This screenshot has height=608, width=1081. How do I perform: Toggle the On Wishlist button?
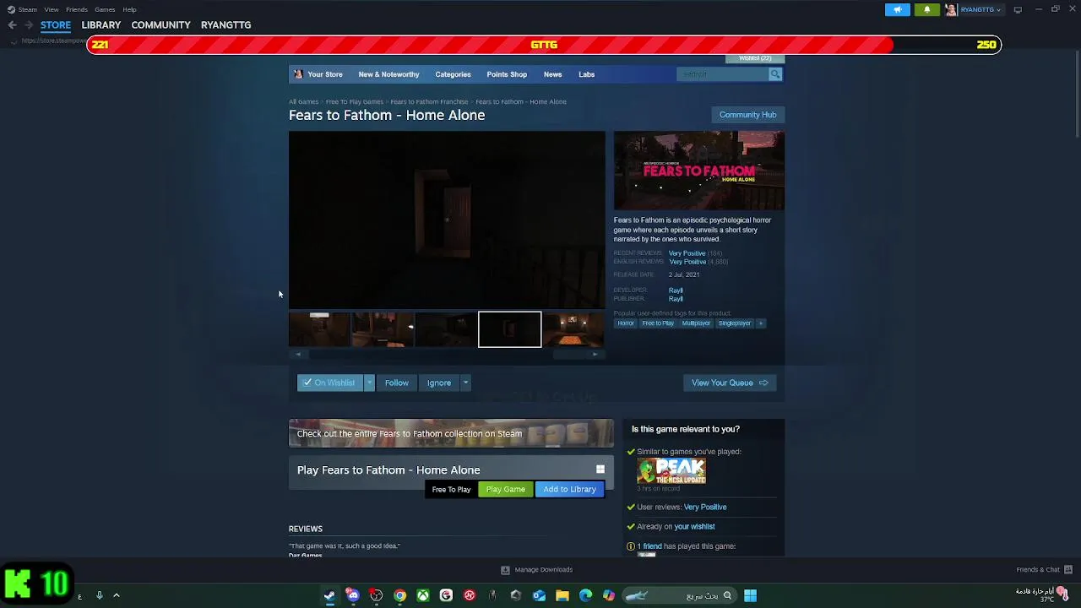(329, 383)
